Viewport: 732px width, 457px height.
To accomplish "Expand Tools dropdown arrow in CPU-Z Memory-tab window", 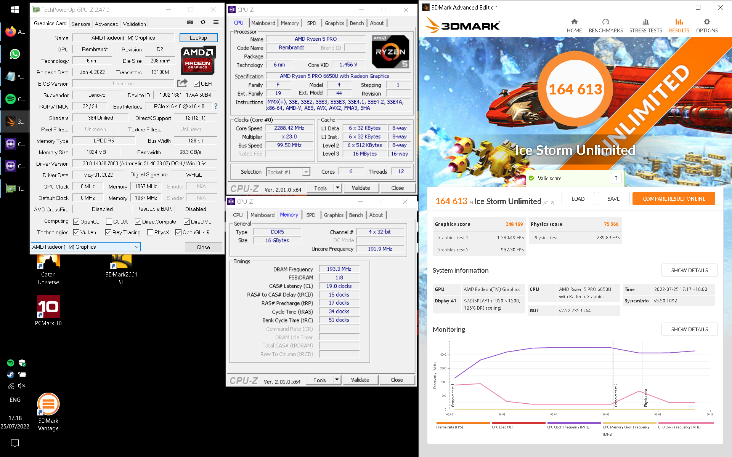I will 337,380.
